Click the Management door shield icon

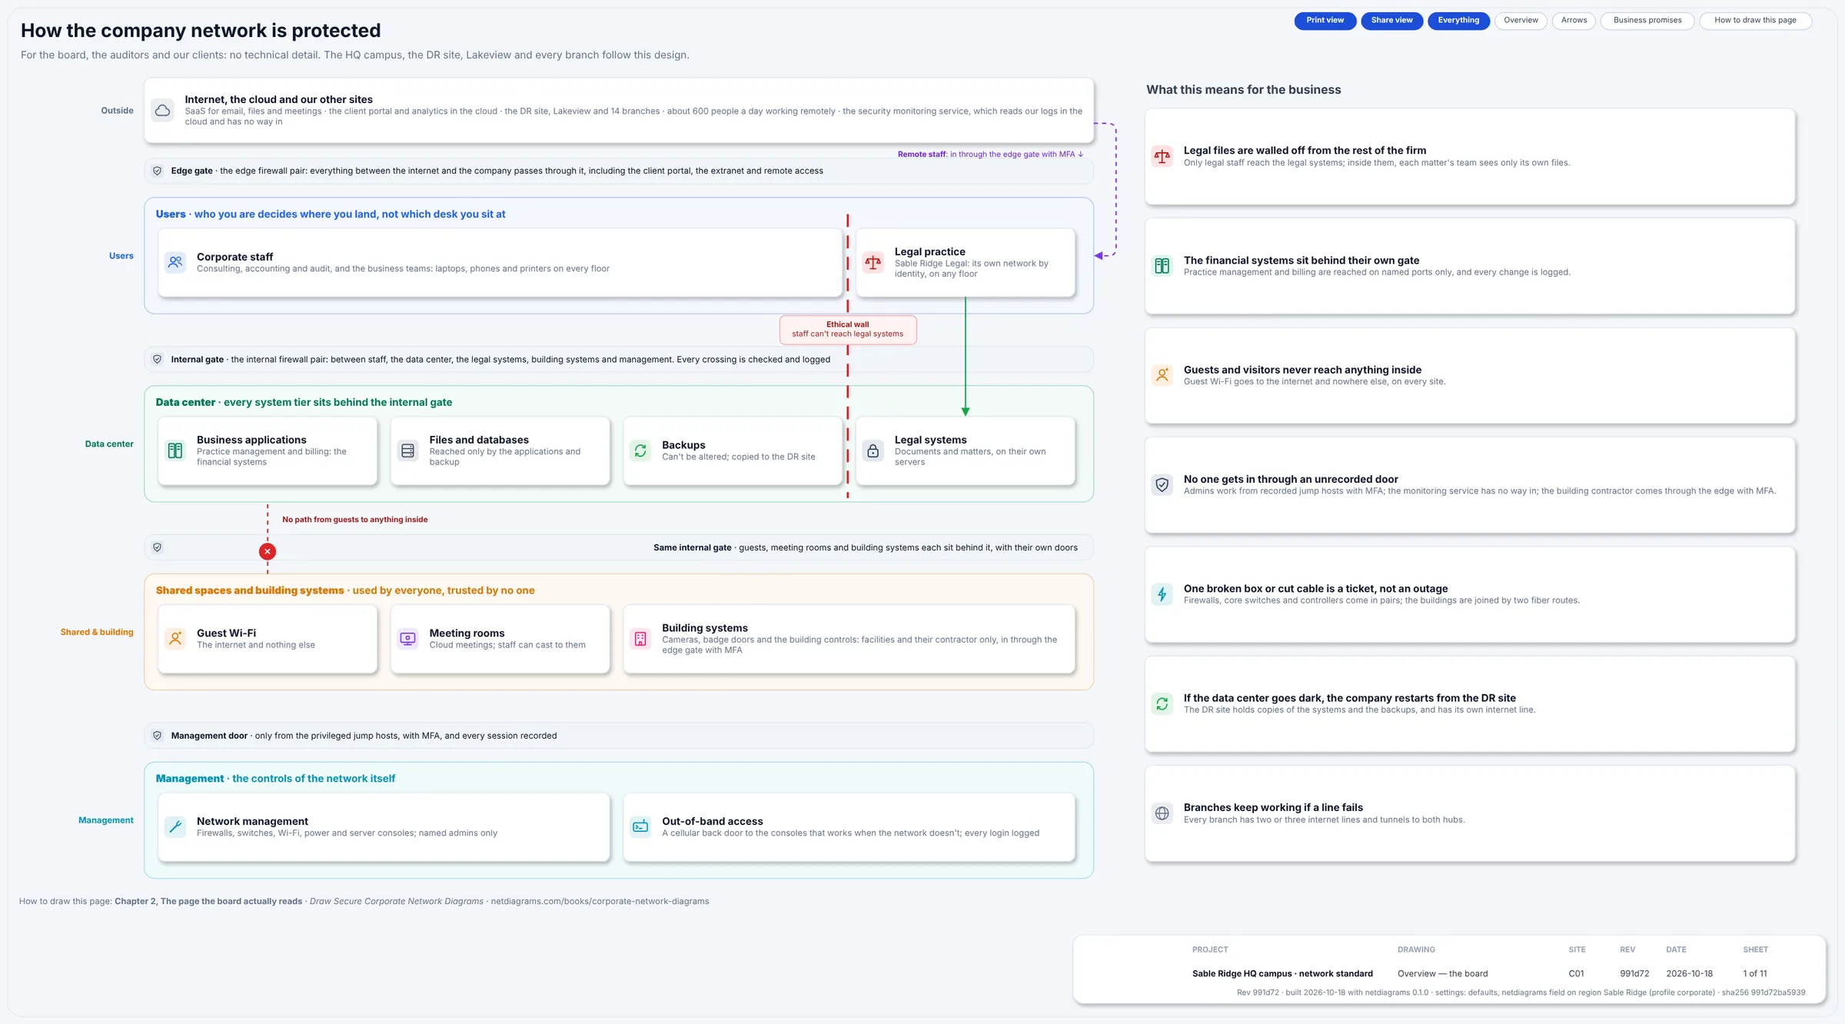click(x=158, y=736)
